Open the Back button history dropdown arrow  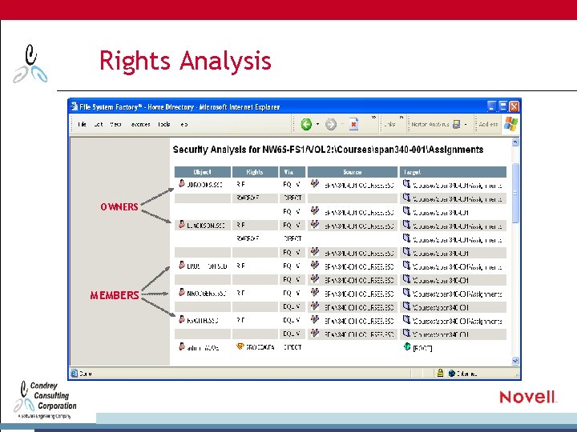(317, 124)
